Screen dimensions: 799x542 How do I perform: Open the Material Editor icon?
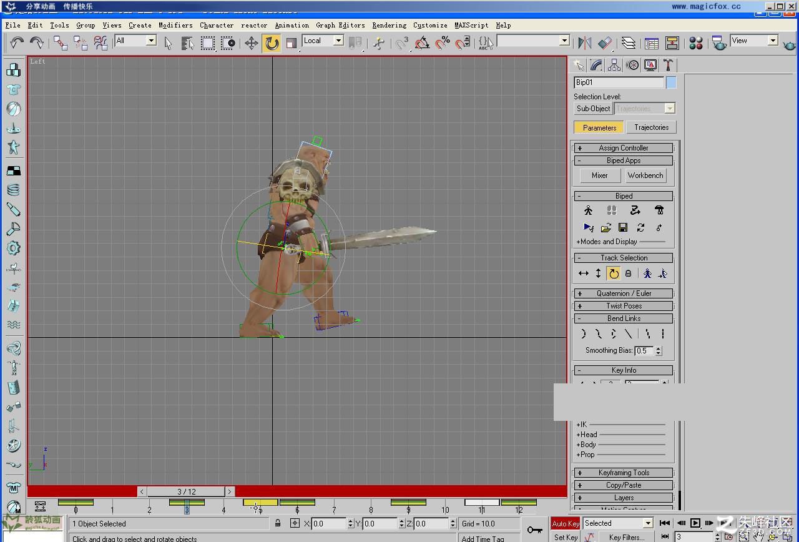tap(696, 42)
